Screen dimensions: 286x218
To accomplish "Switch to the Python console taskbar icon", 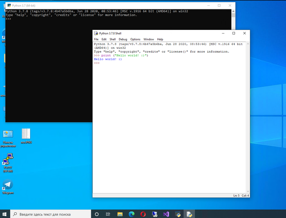I will [178, 214].
